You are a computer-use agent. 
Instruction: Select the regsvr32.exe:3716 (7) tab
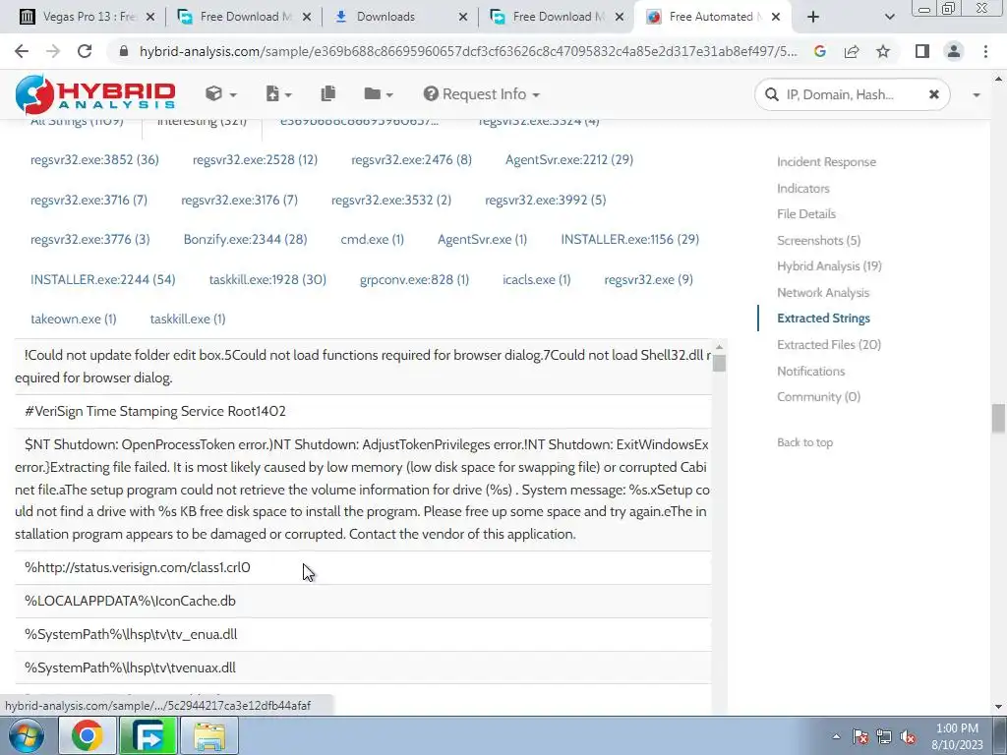point(89,200)
